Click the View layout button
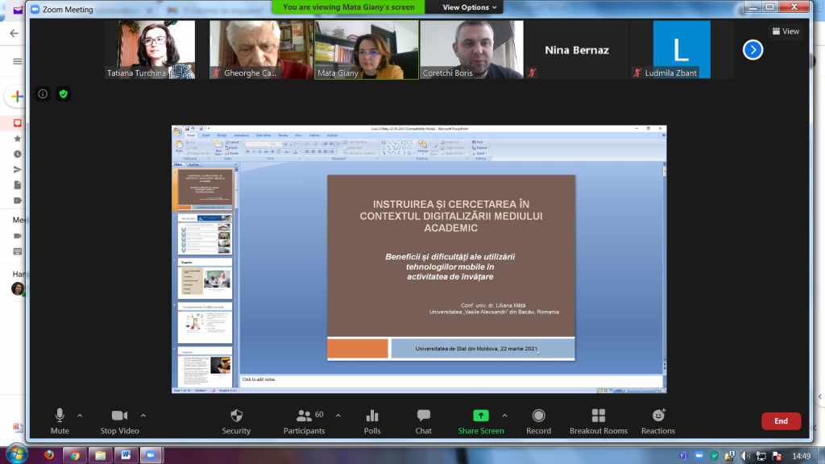 tap(786, 31)
